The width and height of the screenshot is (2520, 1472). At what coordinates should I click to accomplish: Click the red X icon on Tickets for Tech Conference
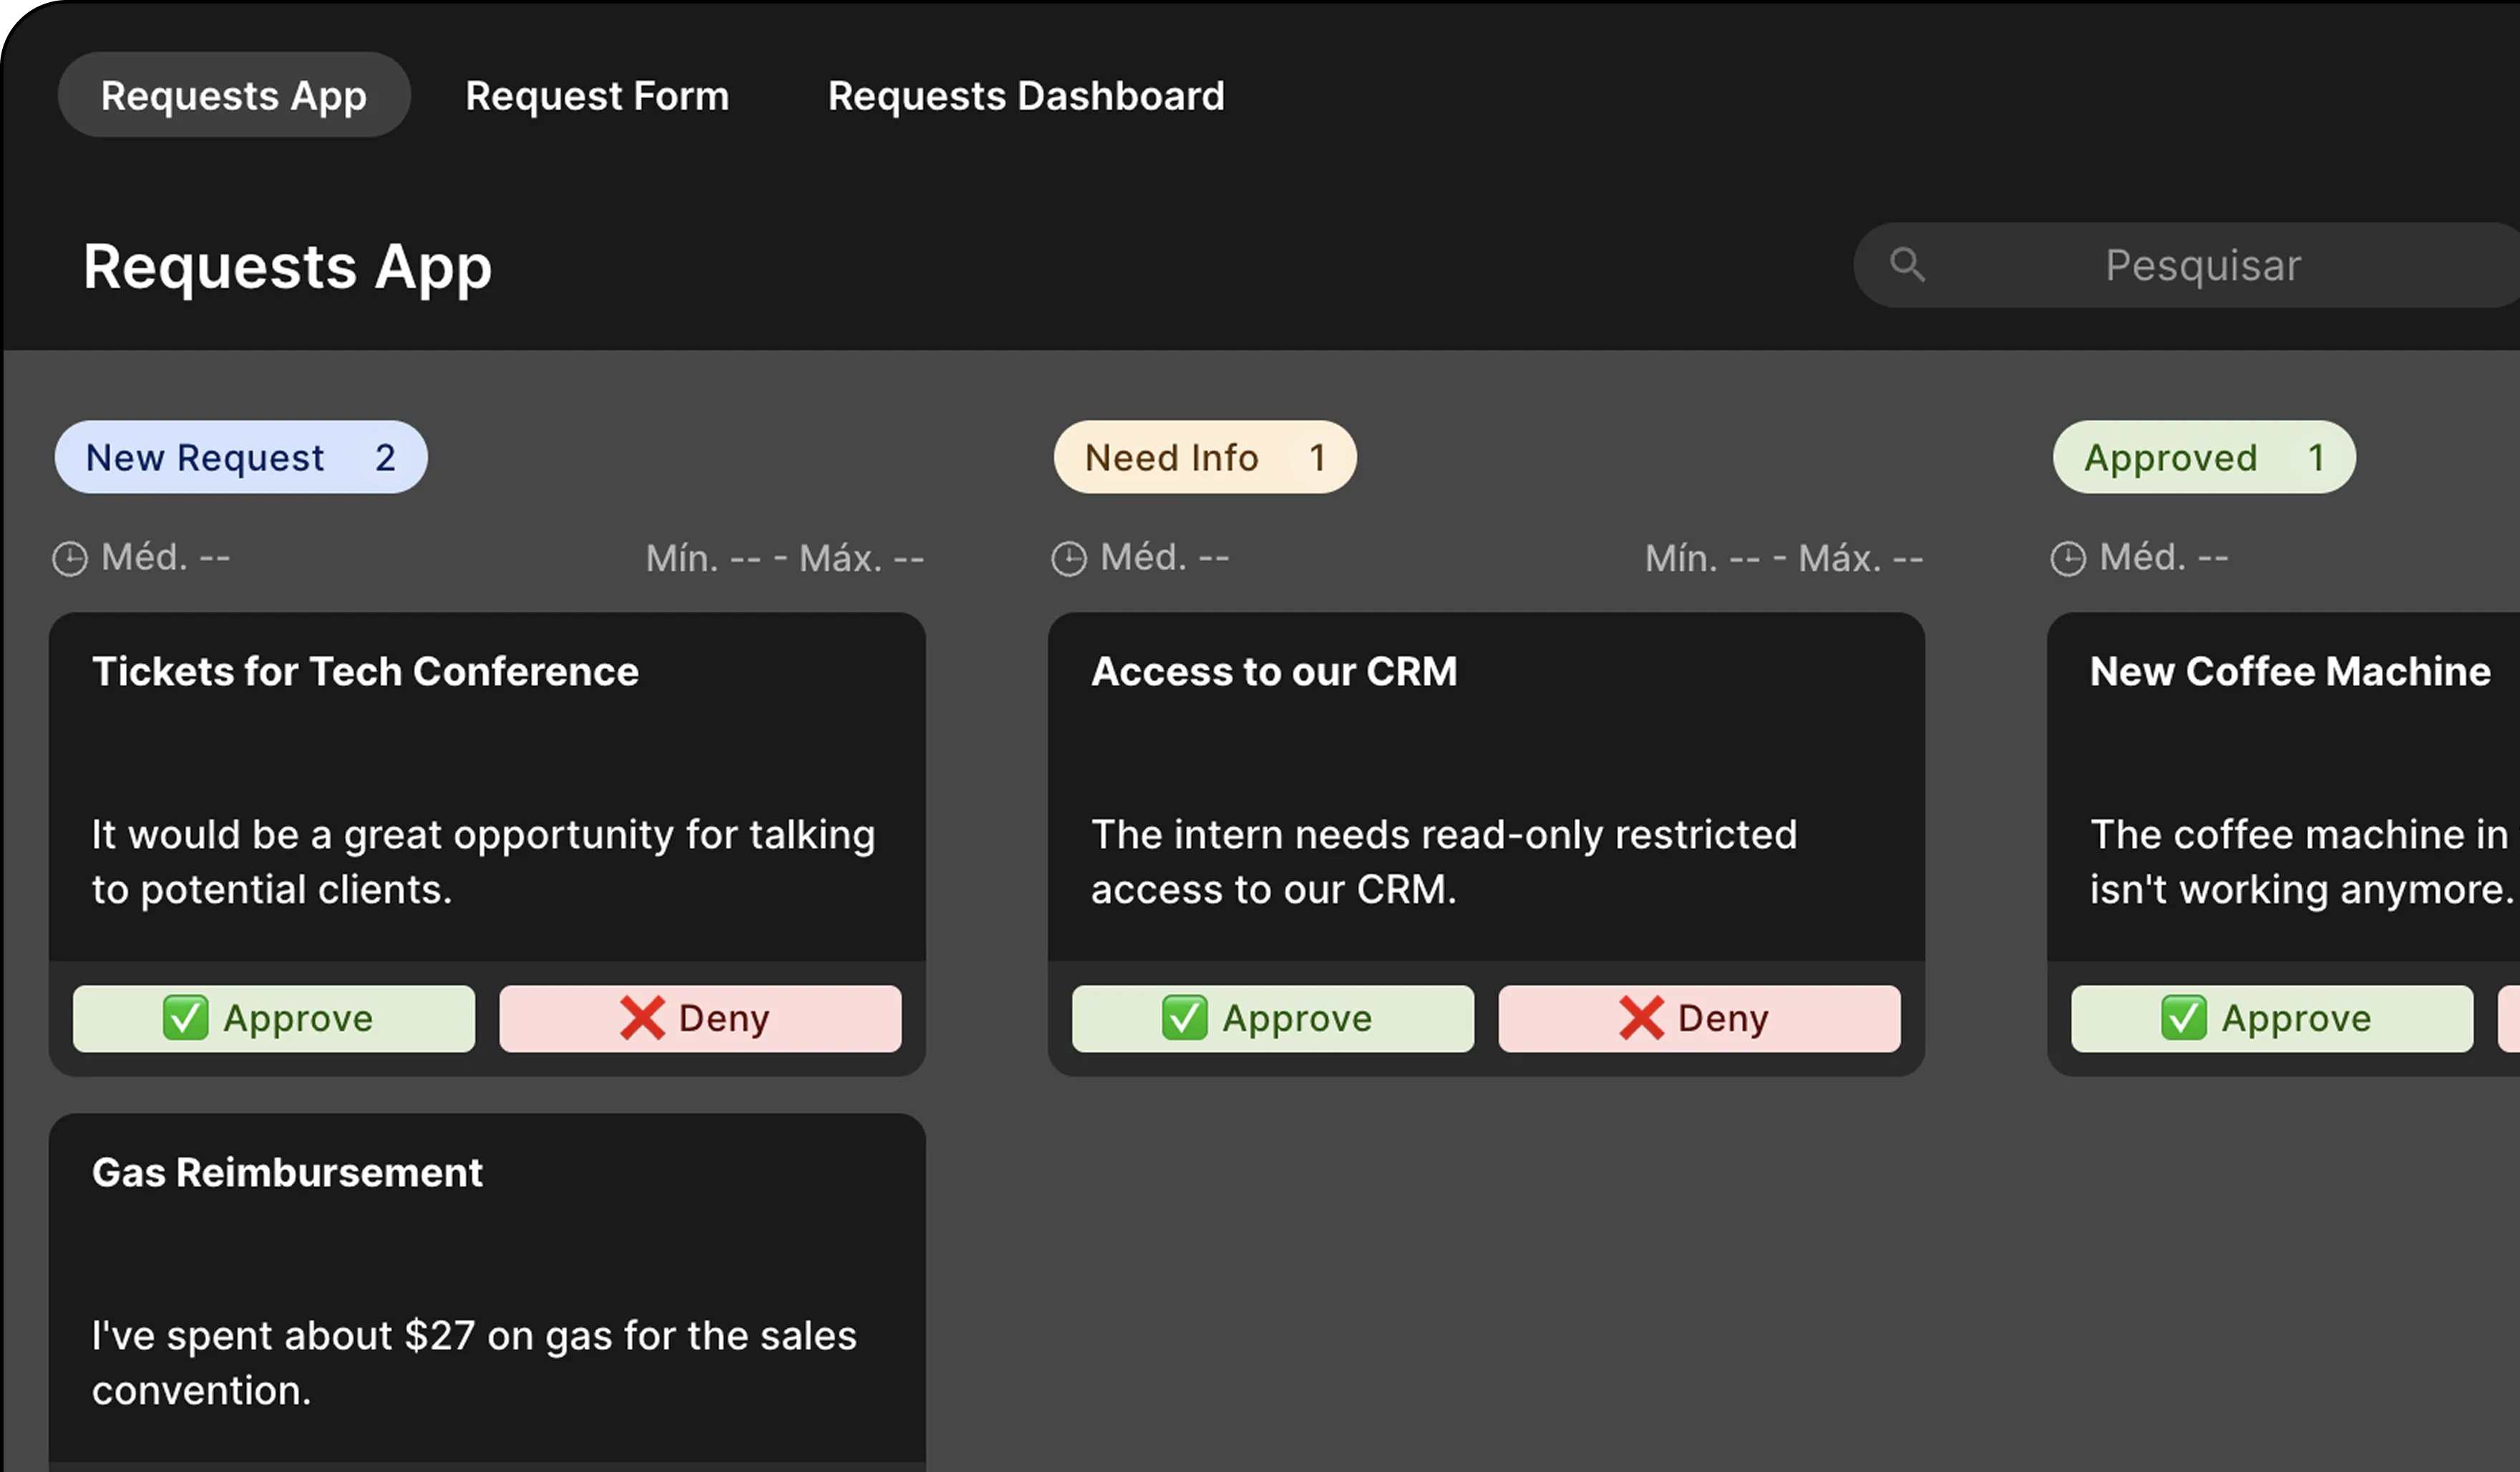click(642, 1018)
